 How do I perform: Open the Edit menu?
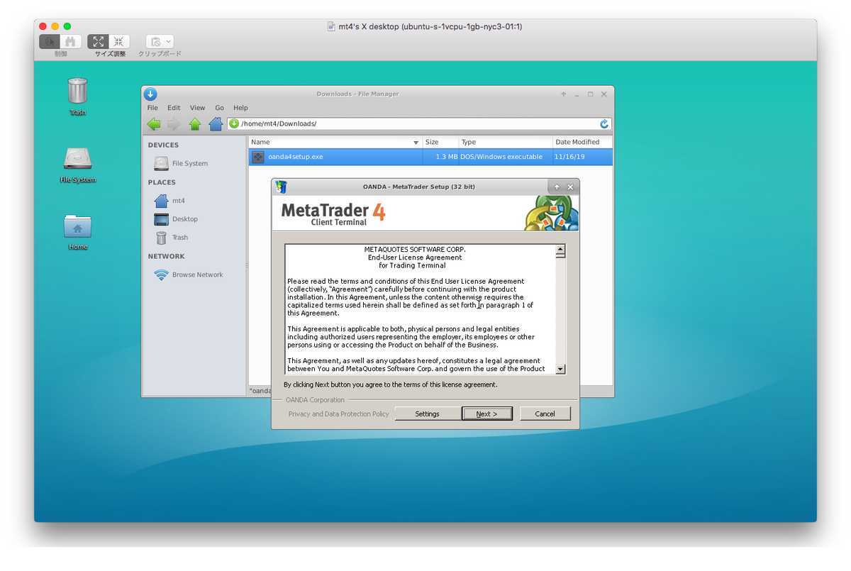pos(174,108)
